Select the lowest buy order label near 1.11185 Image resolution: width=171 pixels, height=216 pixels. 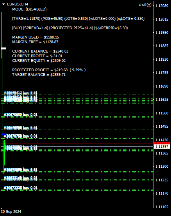[20, 188]
